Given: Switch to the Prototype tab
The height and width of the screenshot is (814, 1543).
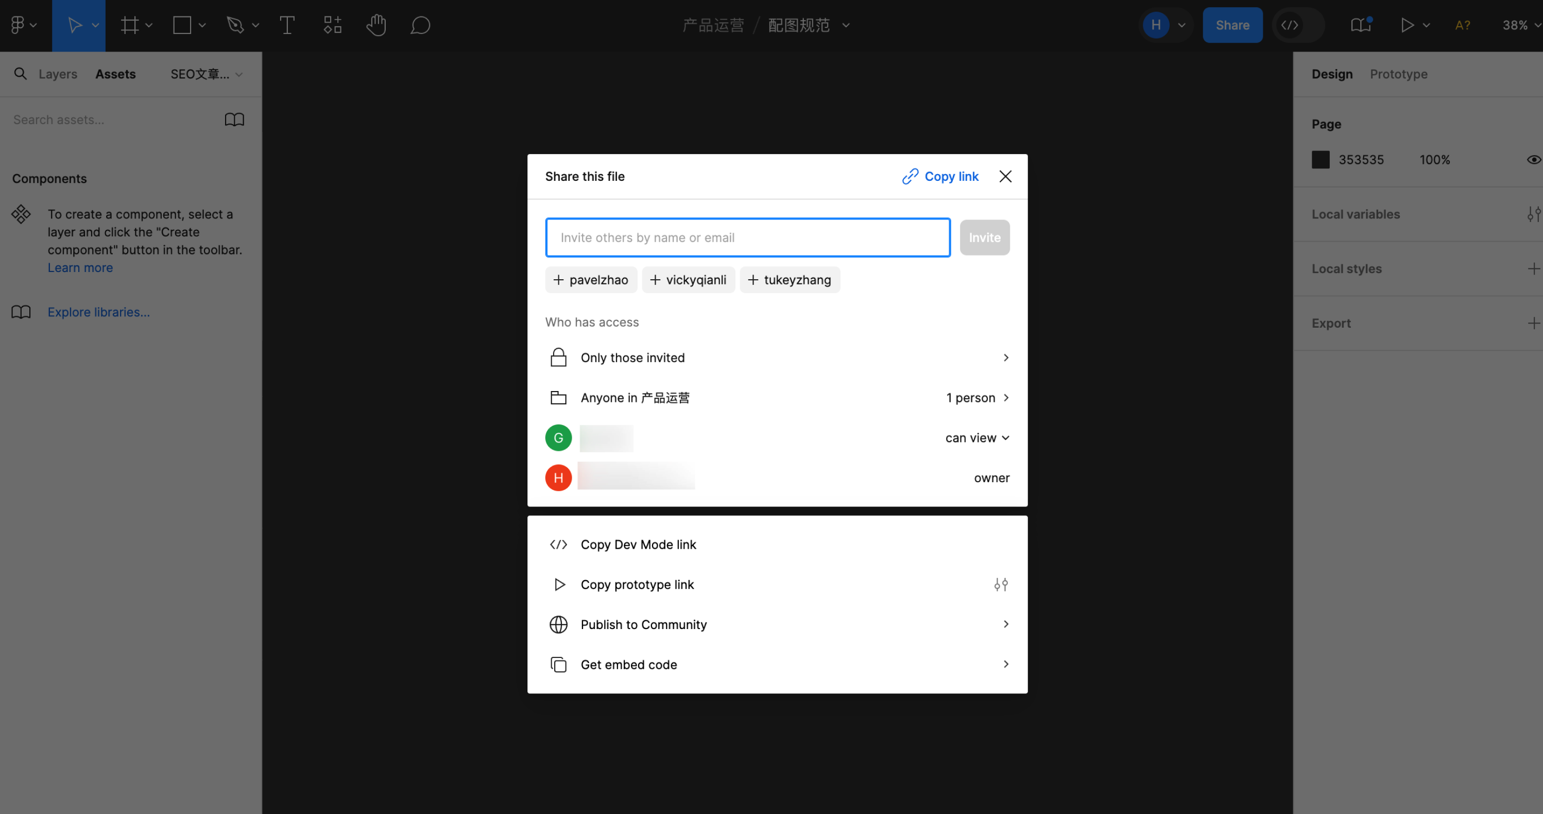Looking at the screenshot, I should coord(1398,74).
